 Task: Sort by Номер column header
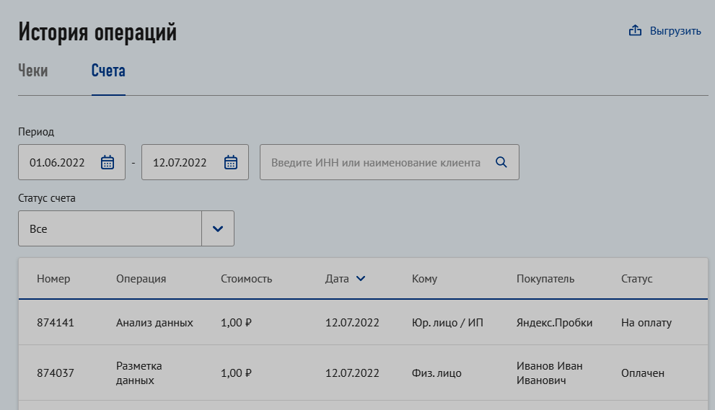coord(53,279)
